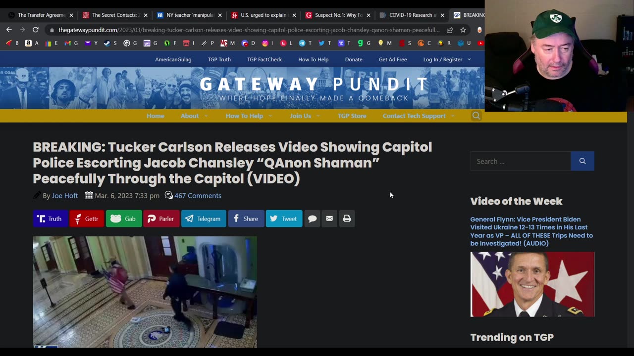Share article on Facebook

(246, 219)
